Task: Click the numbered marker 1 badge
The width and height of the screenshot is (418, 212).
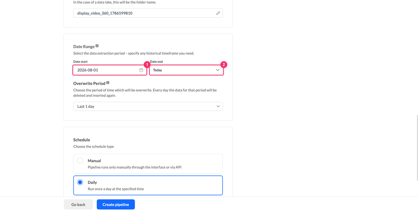Action: point(147,64)
